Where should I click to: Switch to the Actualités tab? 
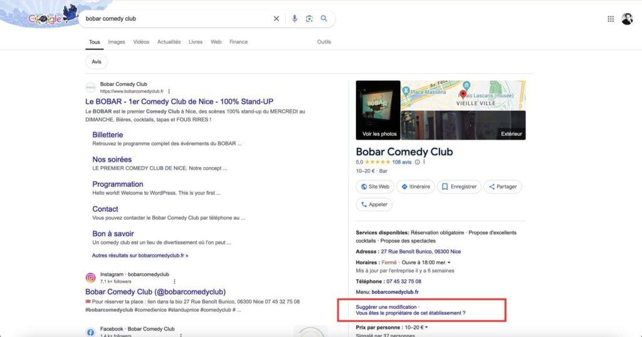pos(169,42)
